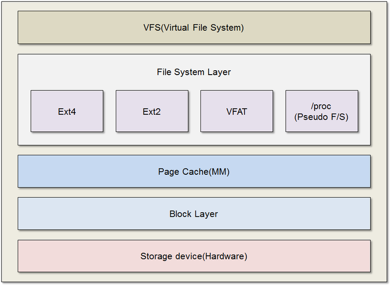Select the Ext4 label text
Image resolution: width=391 pixels, height=286 pixels.
pos(67,111)
